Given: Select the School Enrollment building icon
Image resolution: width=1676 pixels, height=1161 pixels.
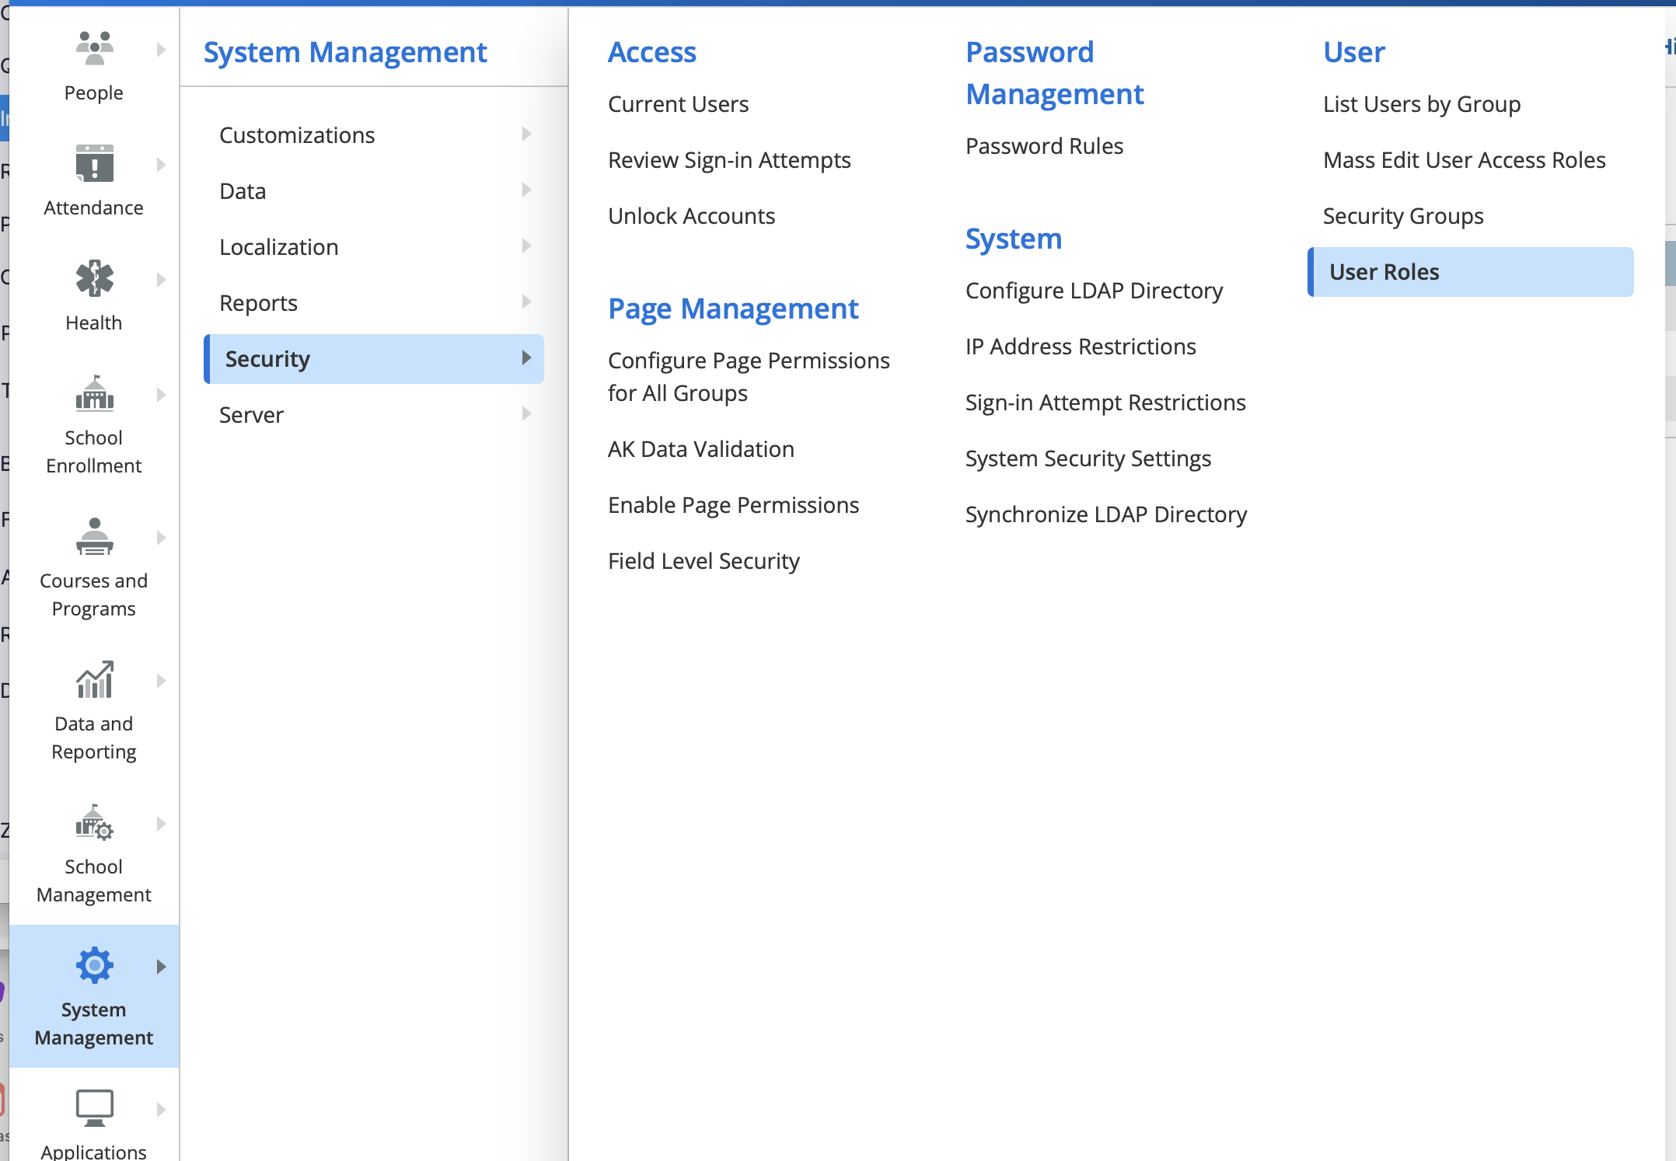Looking at the screenshot, I should pyautogui.click(x=93, y=395).
